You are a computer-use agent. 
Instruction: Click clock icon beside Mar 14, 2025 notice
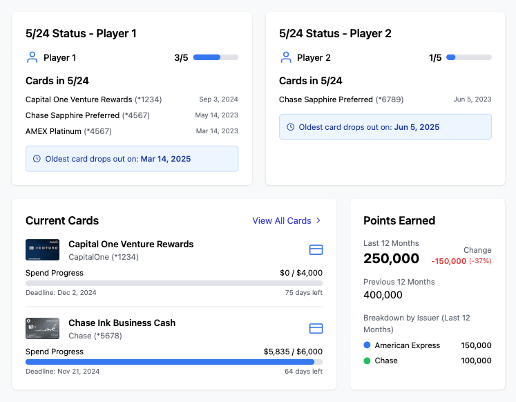[37, 159]
